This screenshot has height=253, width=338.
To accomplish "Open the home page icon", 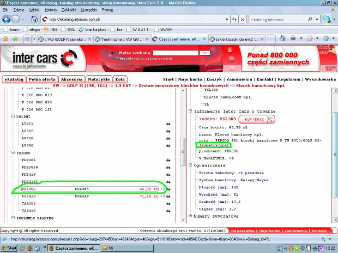I will [34, 19].
